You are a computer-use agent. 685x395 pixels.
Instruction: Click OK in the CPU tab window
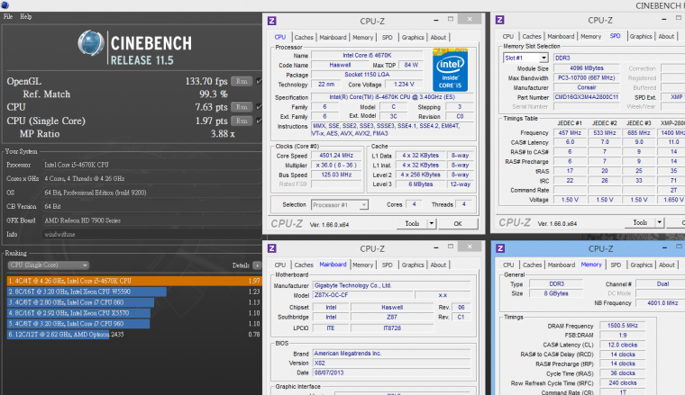click(458, 224)
